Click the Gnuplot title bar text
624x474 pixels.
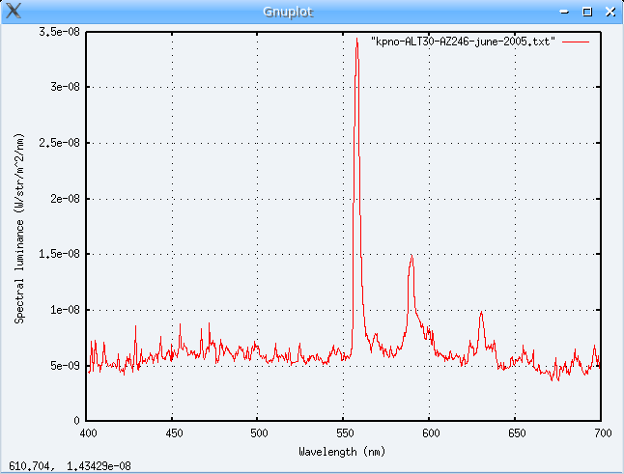(312, 12)
